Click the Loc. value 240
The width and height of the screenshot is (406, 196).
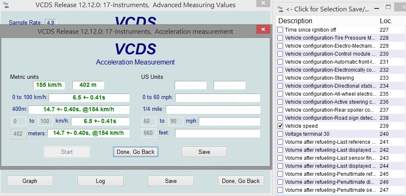point(384,134)
